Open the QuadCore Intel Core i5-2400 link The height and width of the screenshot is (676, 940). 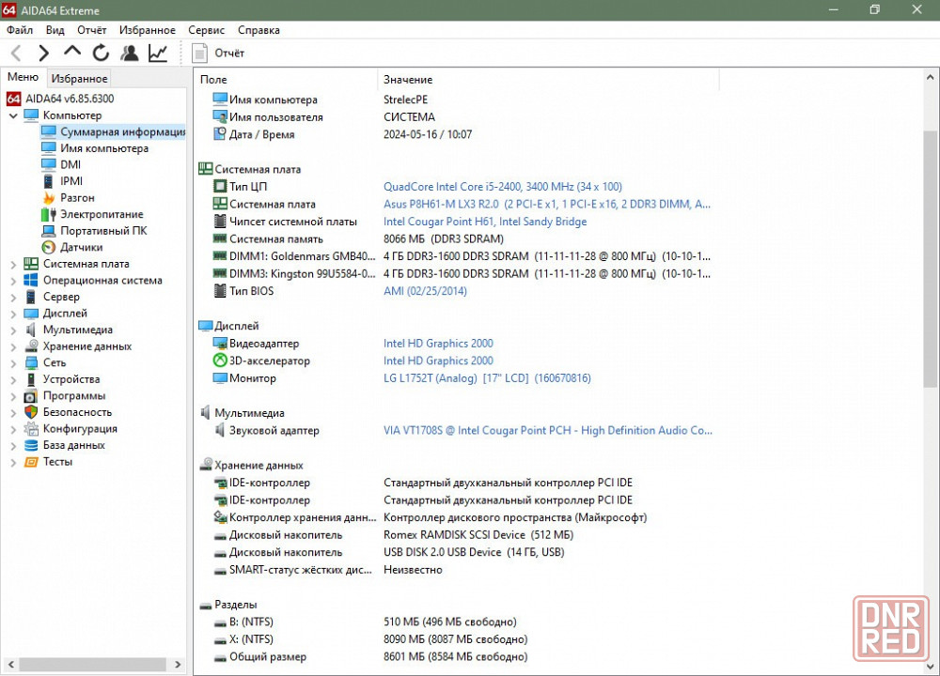coord(502,187)
